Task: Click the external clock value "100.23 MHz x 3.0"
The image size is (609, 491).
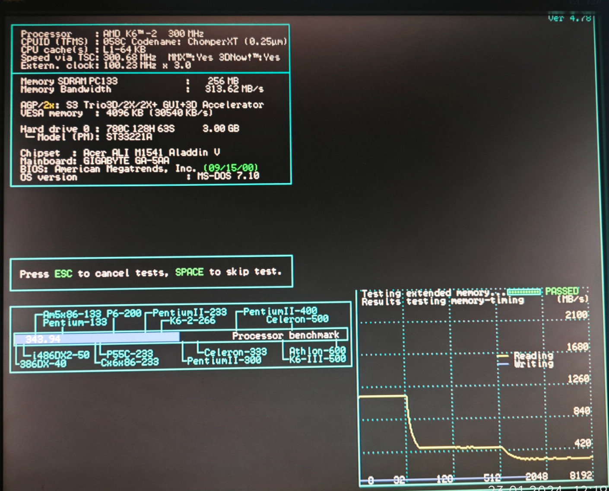Action: coord(147,65)
